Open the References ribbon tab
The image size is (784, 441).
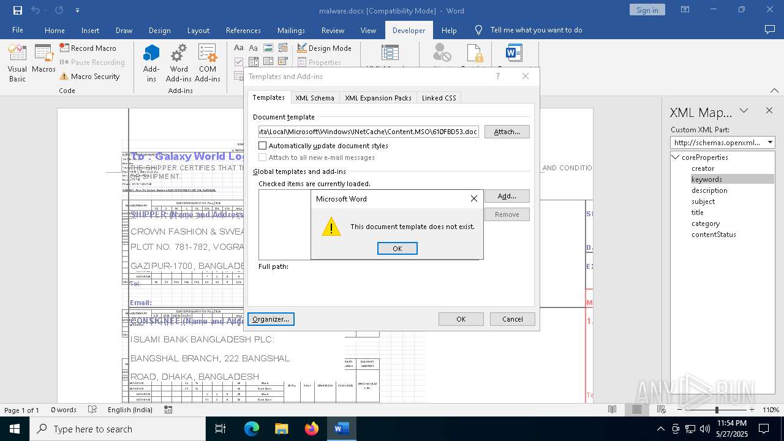(x=243, y=30)
